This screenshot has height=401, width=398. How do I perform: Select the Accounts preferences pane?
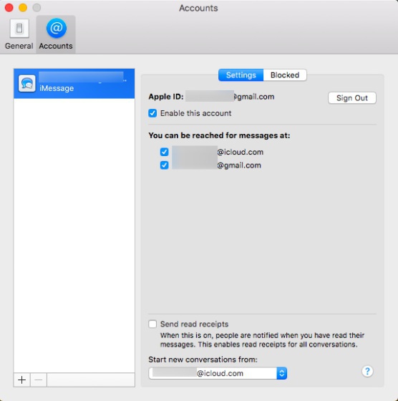click(56, 34)
